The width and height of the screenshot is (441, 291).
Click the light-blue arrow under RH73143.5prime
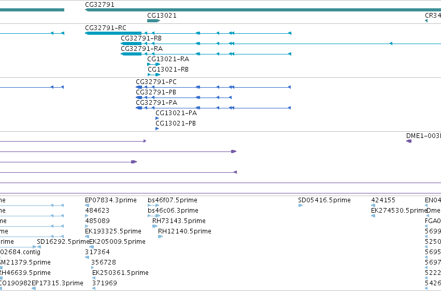[155, 226]
